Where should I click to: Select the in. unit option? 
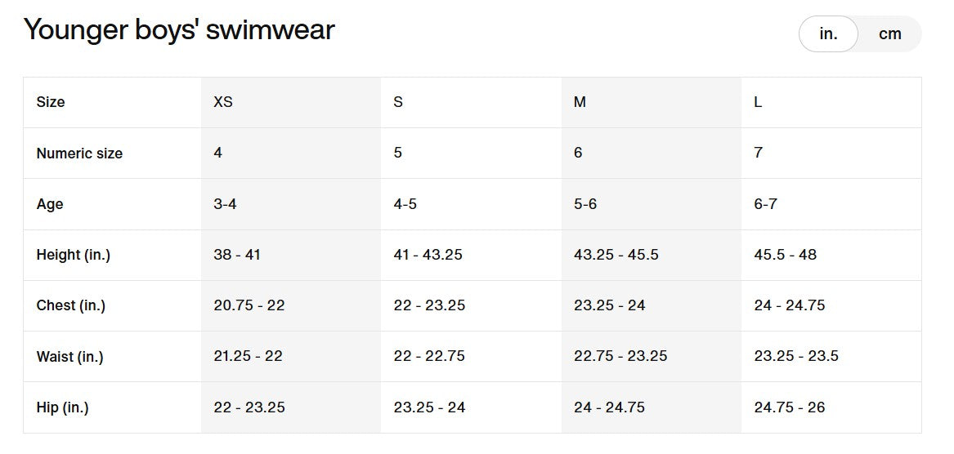pyautogui.click(x=828, y=34)
